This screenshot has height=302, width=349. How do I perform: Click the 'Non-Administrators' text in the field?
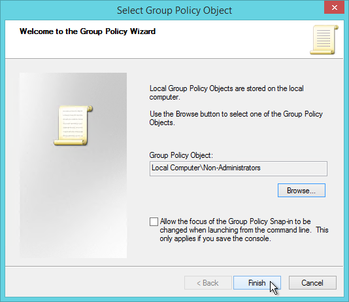(232, 168)
